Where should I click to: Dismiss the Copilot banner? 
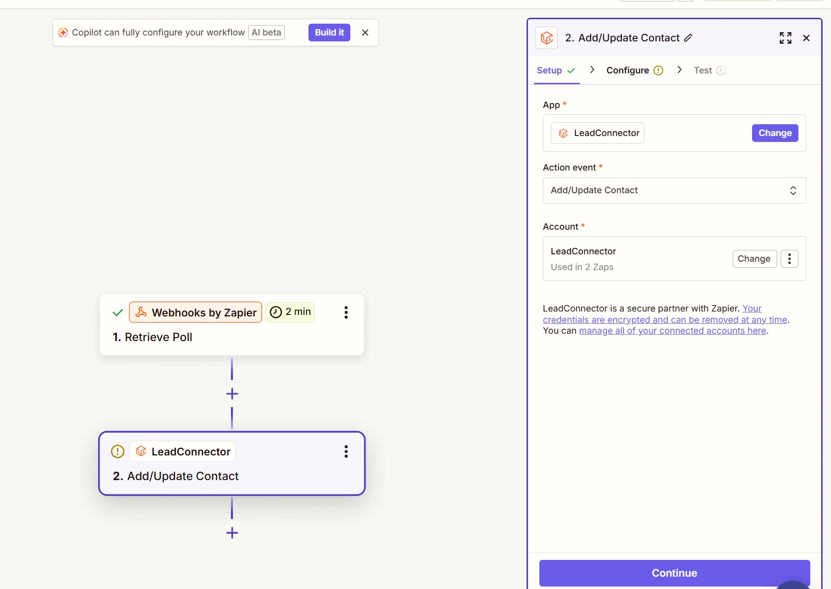click(x=365, y=33)
